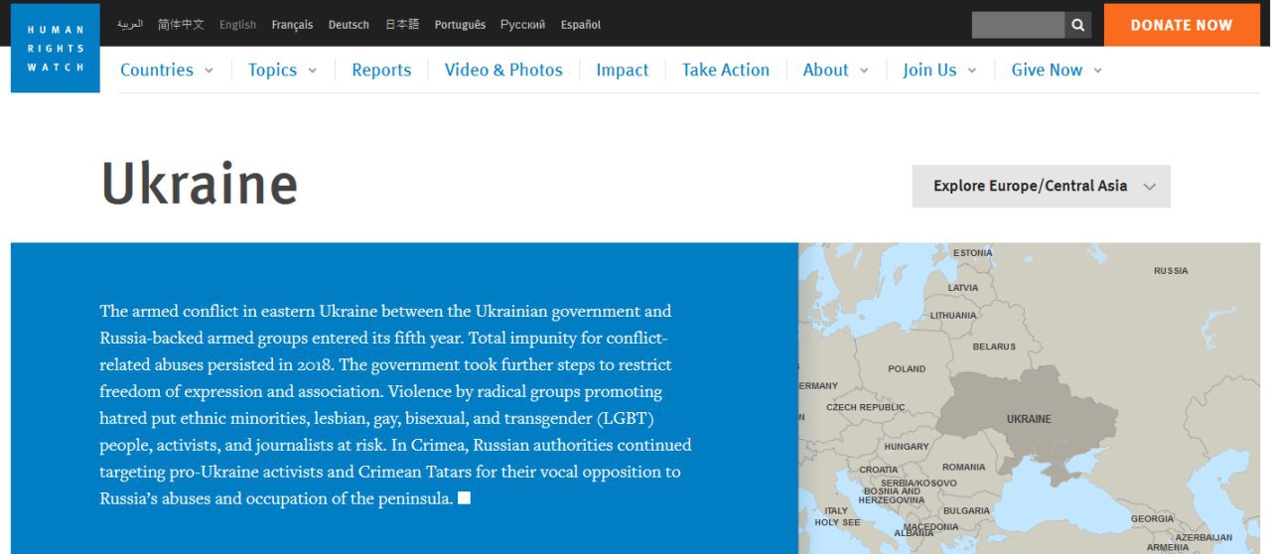Switch language to Português

point(460,25)
